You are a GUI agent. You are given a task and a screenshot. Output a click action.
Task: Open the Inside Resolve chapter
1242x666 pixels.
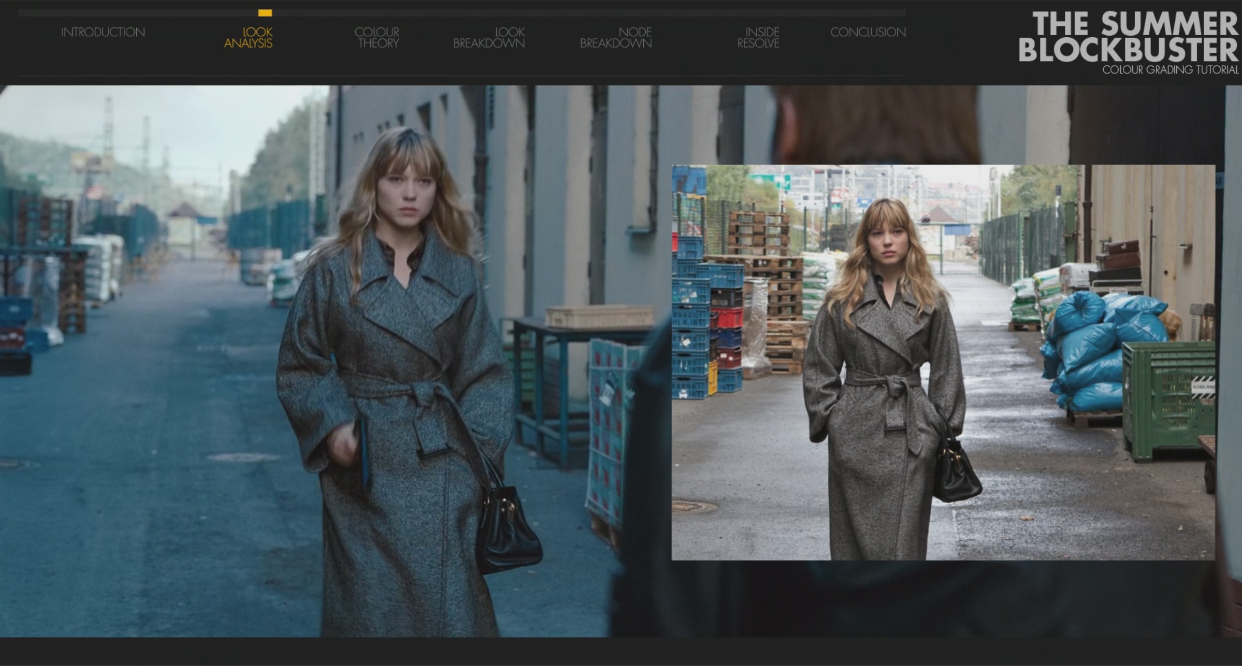(758, 38)
